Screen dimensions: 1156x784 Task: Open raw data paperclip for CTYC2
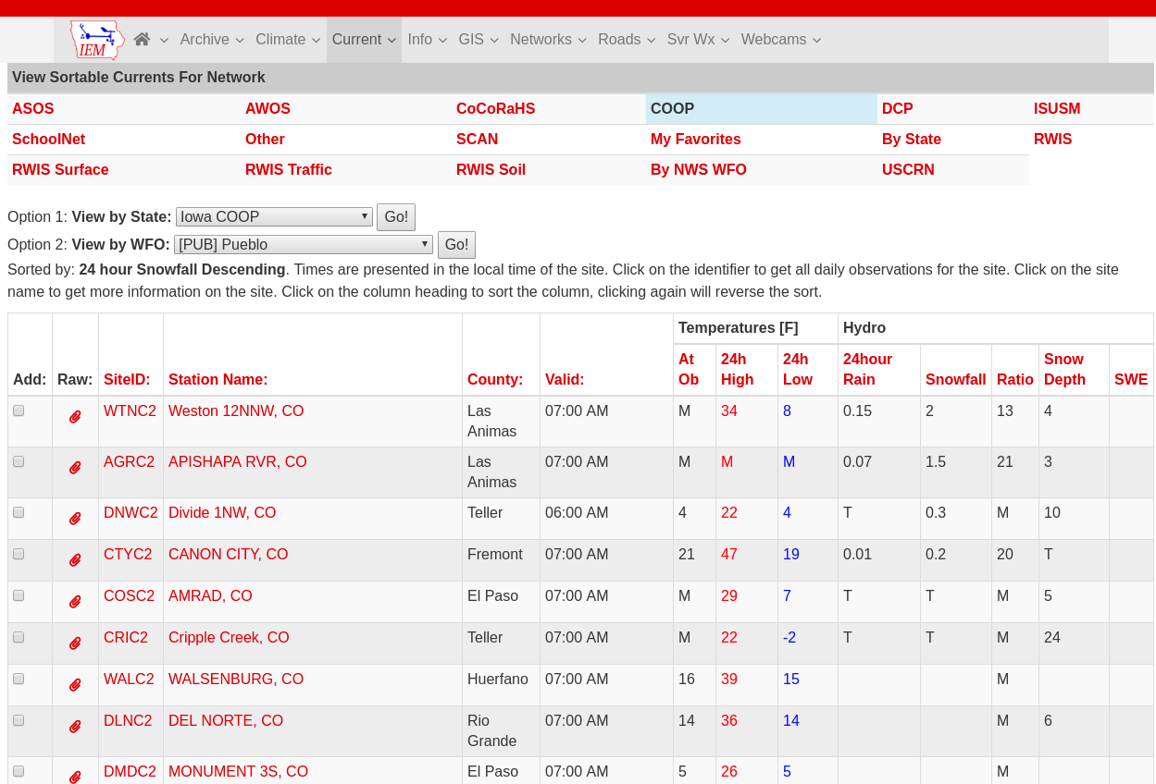click(75, 560)
